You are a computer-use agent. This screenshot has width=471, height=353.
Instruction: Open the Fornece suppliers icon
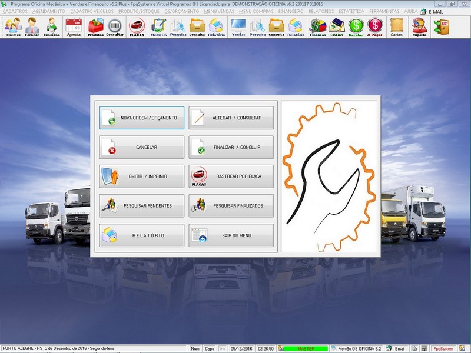tap(32, 27)
